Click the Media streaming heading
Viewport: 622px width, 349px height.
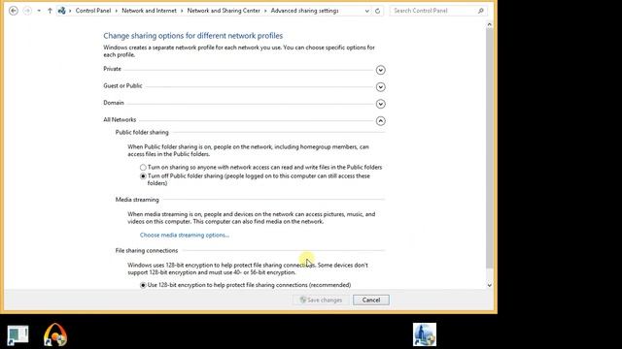(x=137, y=200)
